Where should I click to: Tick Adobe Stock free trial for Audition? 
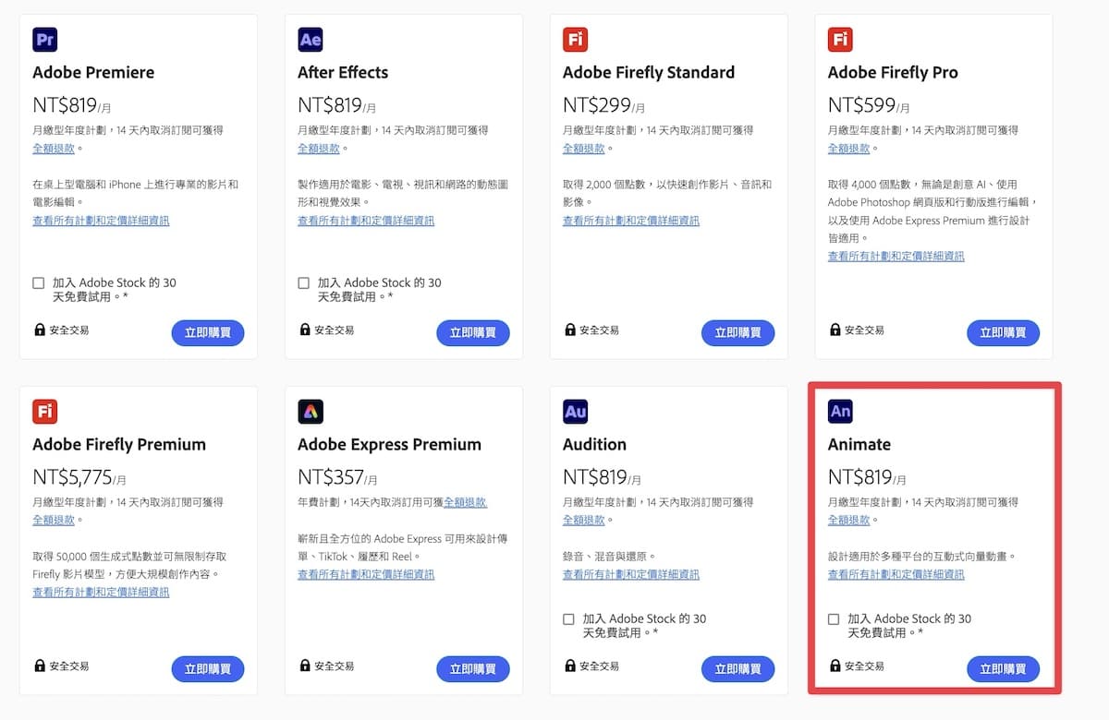point(569,619)
